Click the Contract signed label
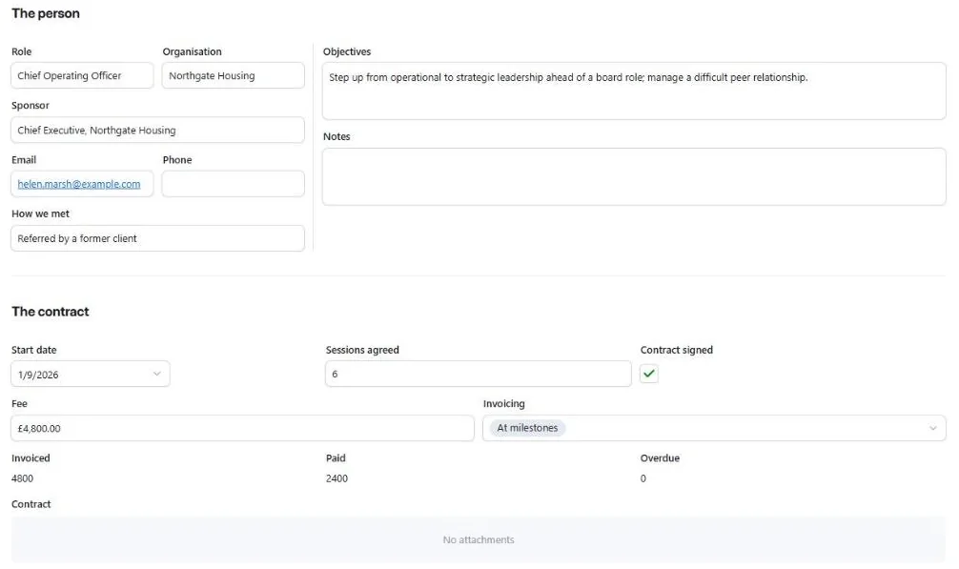The width and height of the screenshot is (959, 569). point(677,350)
